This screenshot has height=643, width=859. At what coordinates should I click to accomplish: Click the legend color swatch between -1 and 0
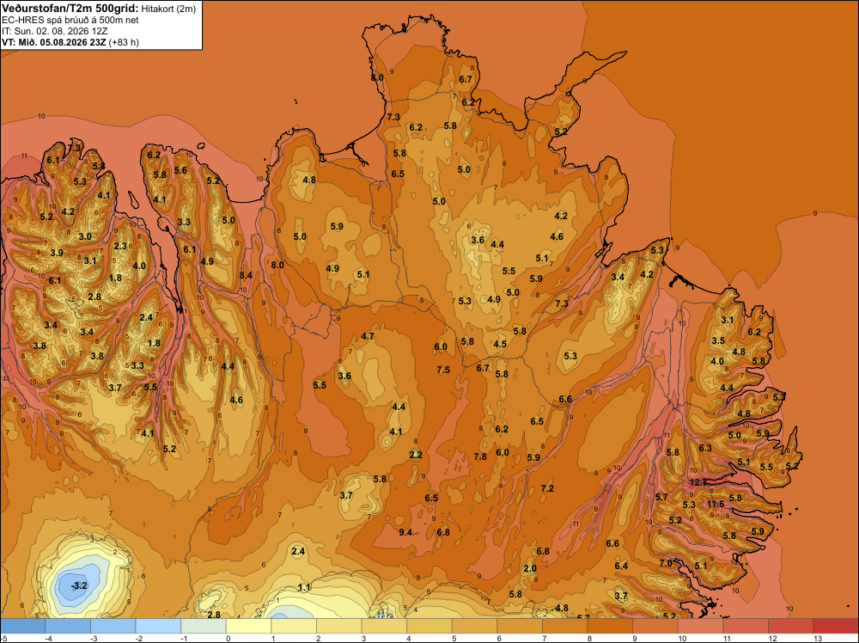point(204,626)
